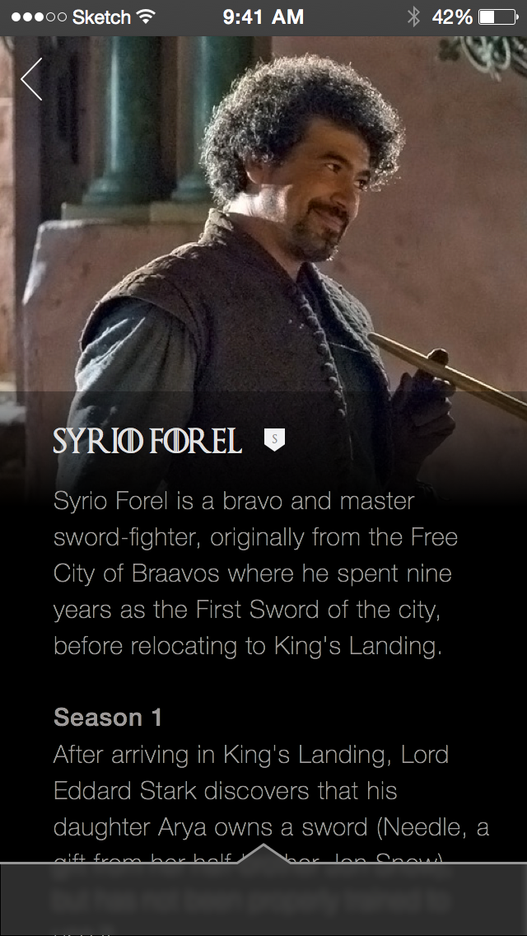Tap the Sketch carrier label
Screen dimensions: 527x936
(x=100, y=16)
